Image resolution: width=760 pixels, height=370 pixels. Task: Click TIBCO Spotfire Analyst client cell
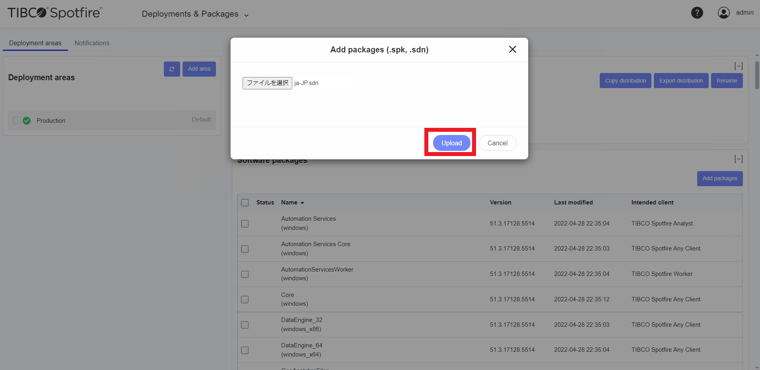[x=662, y=224]
